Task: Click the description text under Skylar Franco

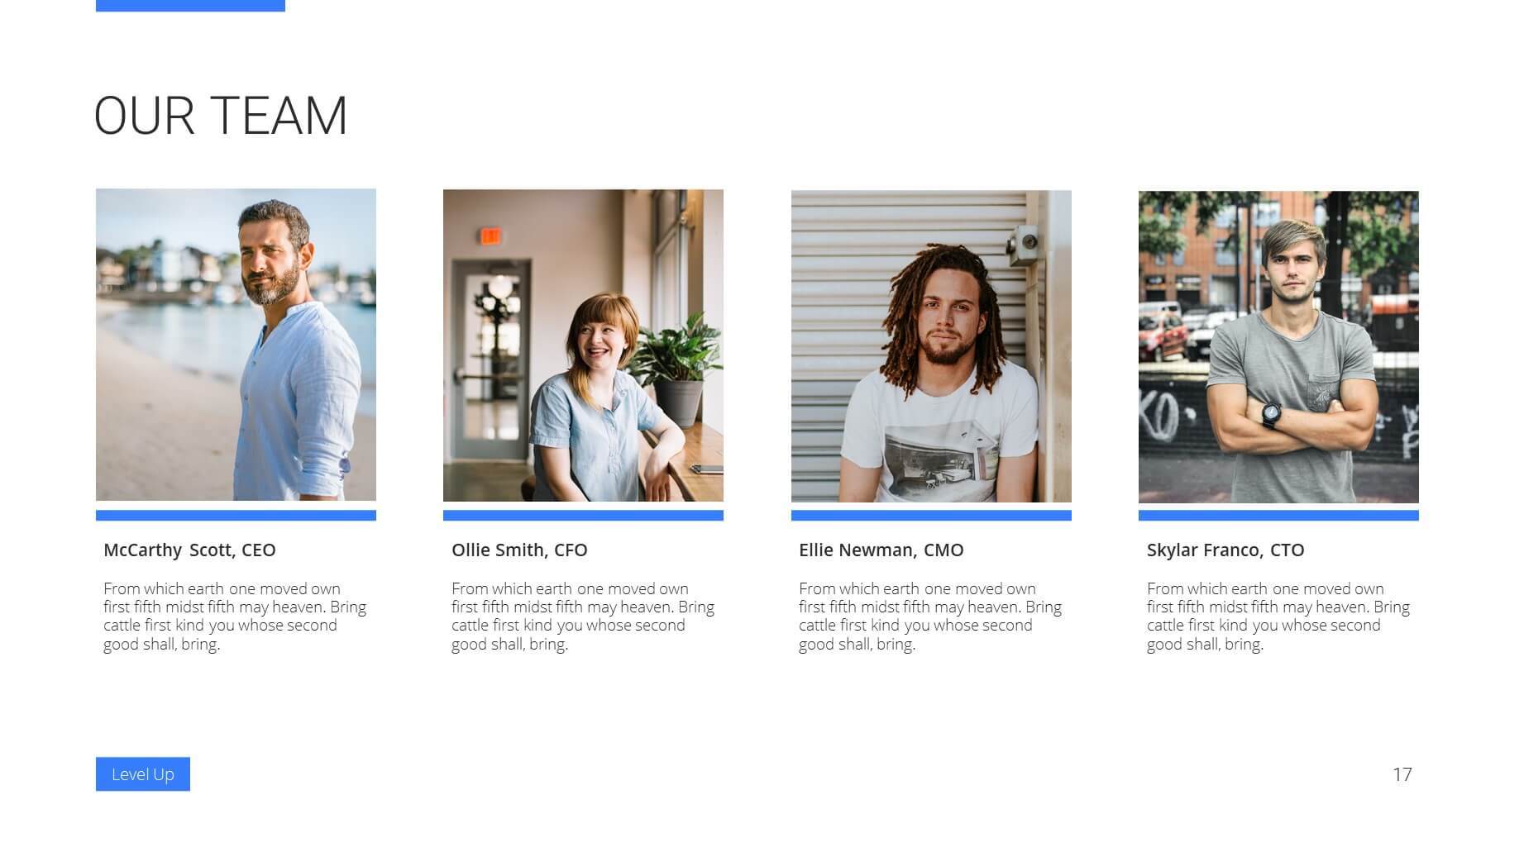Action: [1278, 617]
